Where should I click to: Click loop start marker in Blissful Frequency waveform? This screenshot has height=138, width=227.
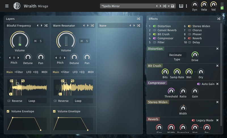(11, 81)
